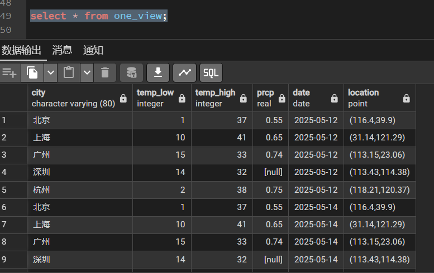
Task: Select row number 7 header
Action: pyautogui.click(x=13, y=225)
